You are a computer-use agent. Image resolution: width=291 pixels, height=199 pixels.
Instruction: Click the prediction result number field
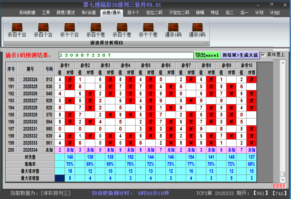[126, 55]
